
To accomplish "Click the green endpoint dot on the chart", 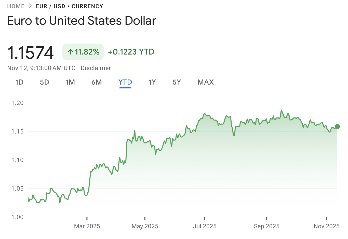I will coord(337,127).
